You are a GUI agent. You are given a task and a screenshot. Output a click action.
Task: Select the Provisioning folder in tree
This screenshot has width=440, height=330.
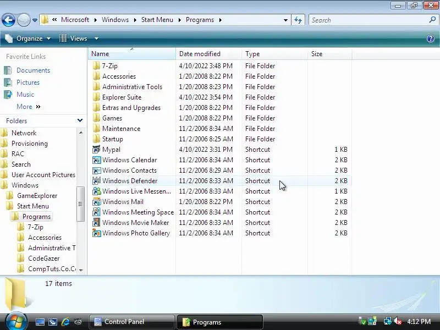(30, 144)
